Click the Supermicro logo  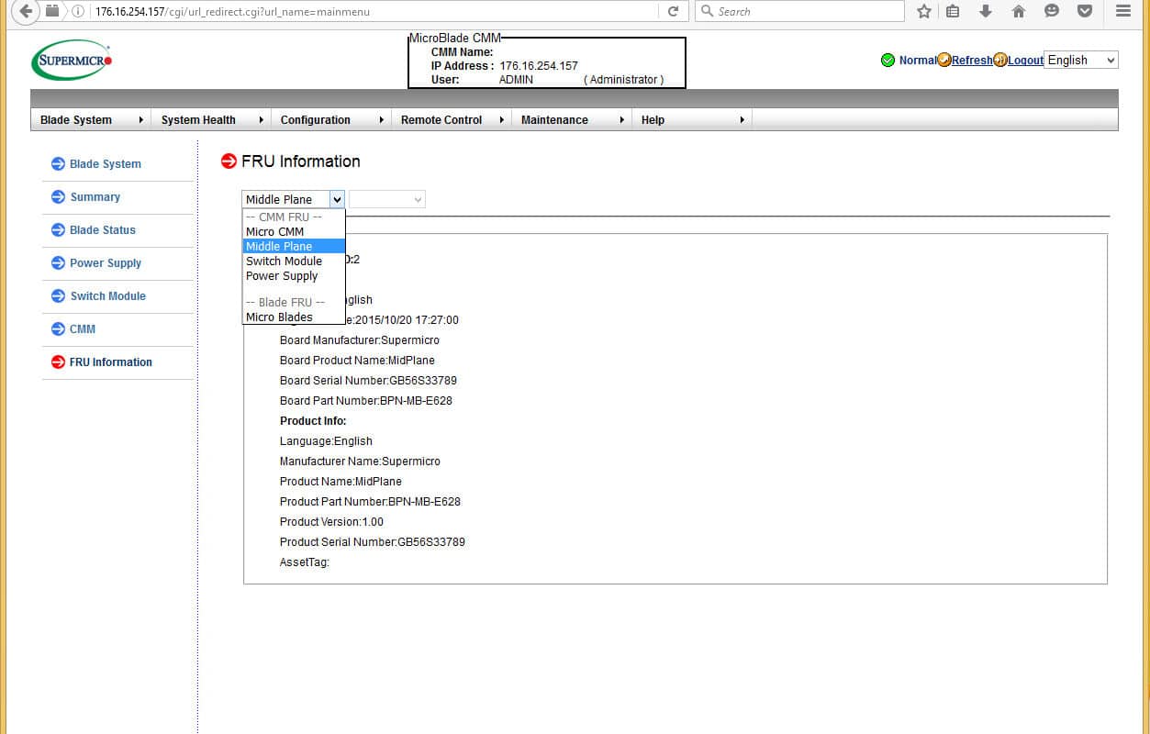pos(73,60)
